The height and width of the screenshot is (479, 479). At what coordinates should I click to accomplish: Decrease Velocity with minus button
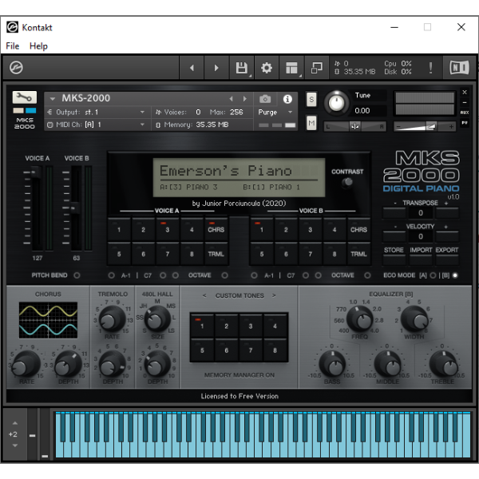394,236
